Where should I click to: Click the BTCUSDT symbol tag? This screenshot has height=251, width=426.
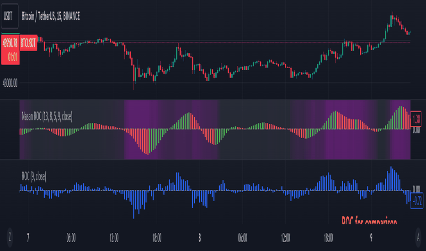point(28,42)
